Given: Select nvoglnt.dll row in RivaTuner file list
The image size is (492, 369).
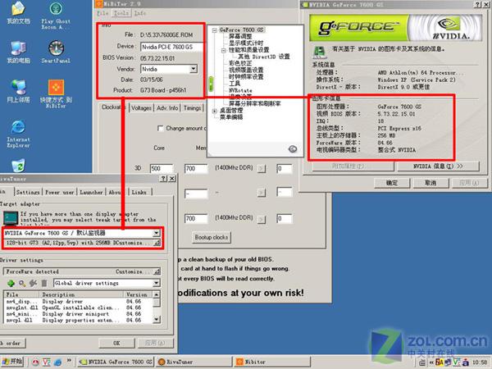Looking at the screenshot, I should click(x=79, y=307).
